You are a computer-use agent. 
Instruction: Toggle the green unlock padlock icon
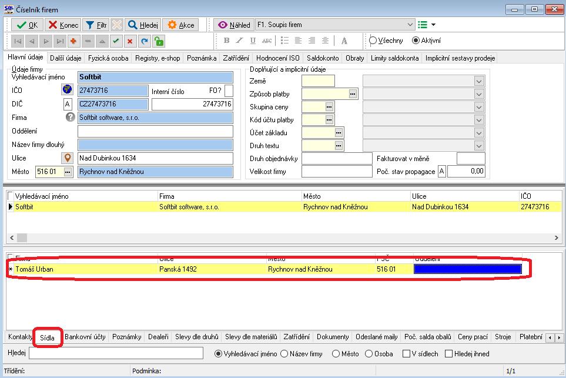(x=159, y=41)
